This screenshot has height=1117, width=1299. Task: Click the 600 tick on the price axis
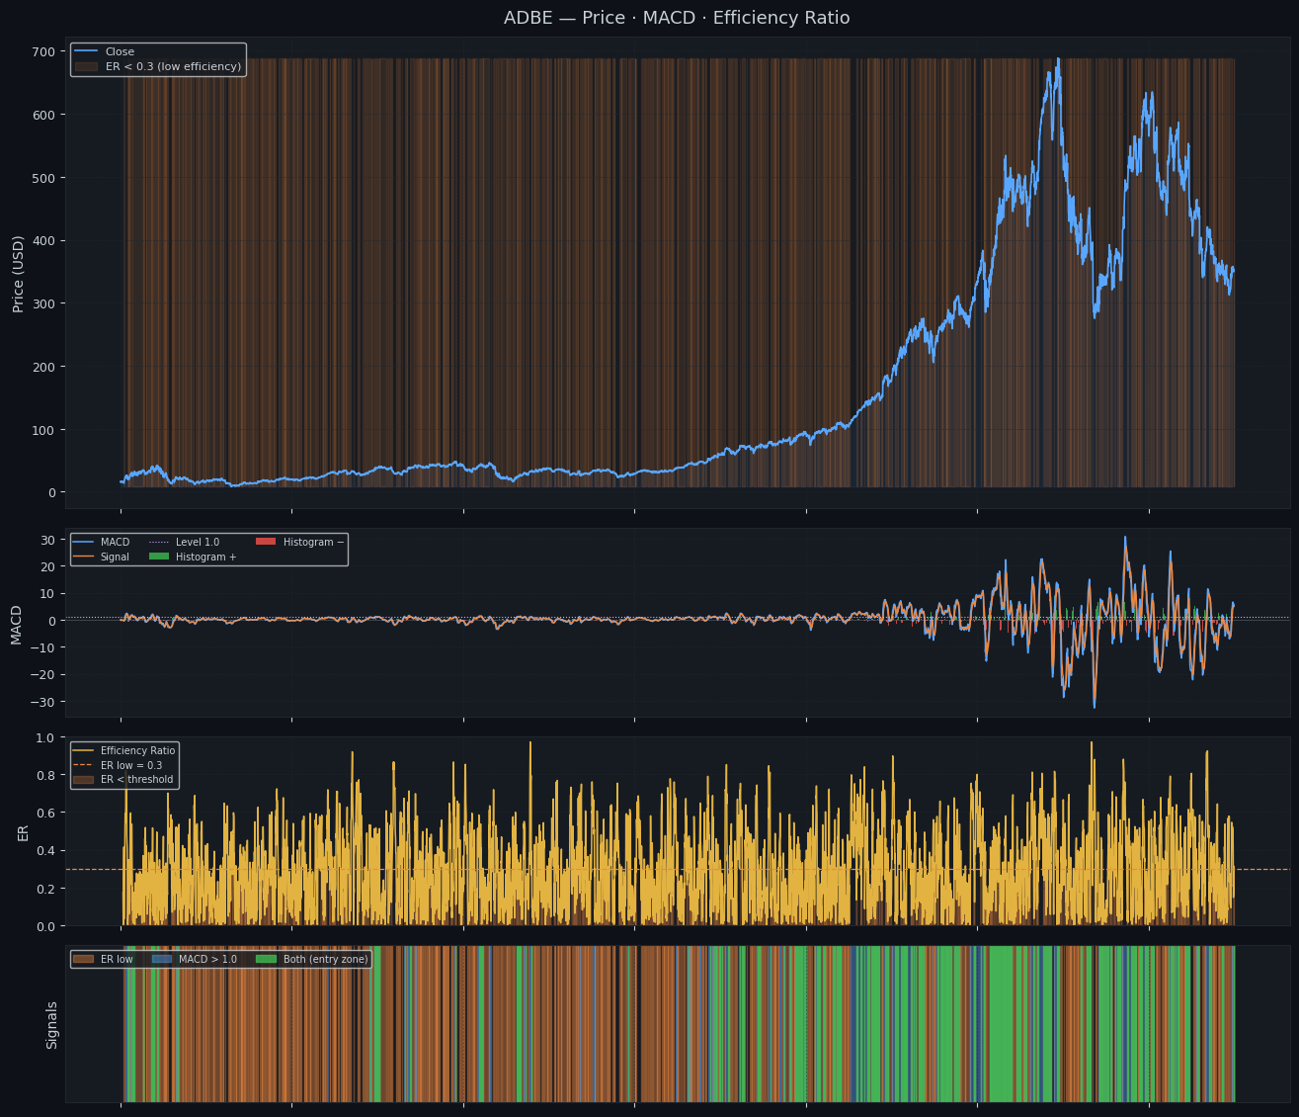coord(44,115)
